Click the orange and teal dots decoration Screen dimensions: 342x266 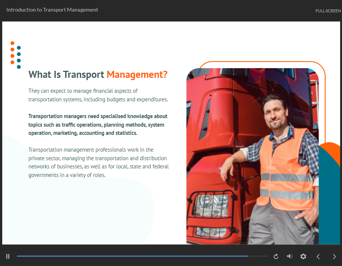coord(15,55)
